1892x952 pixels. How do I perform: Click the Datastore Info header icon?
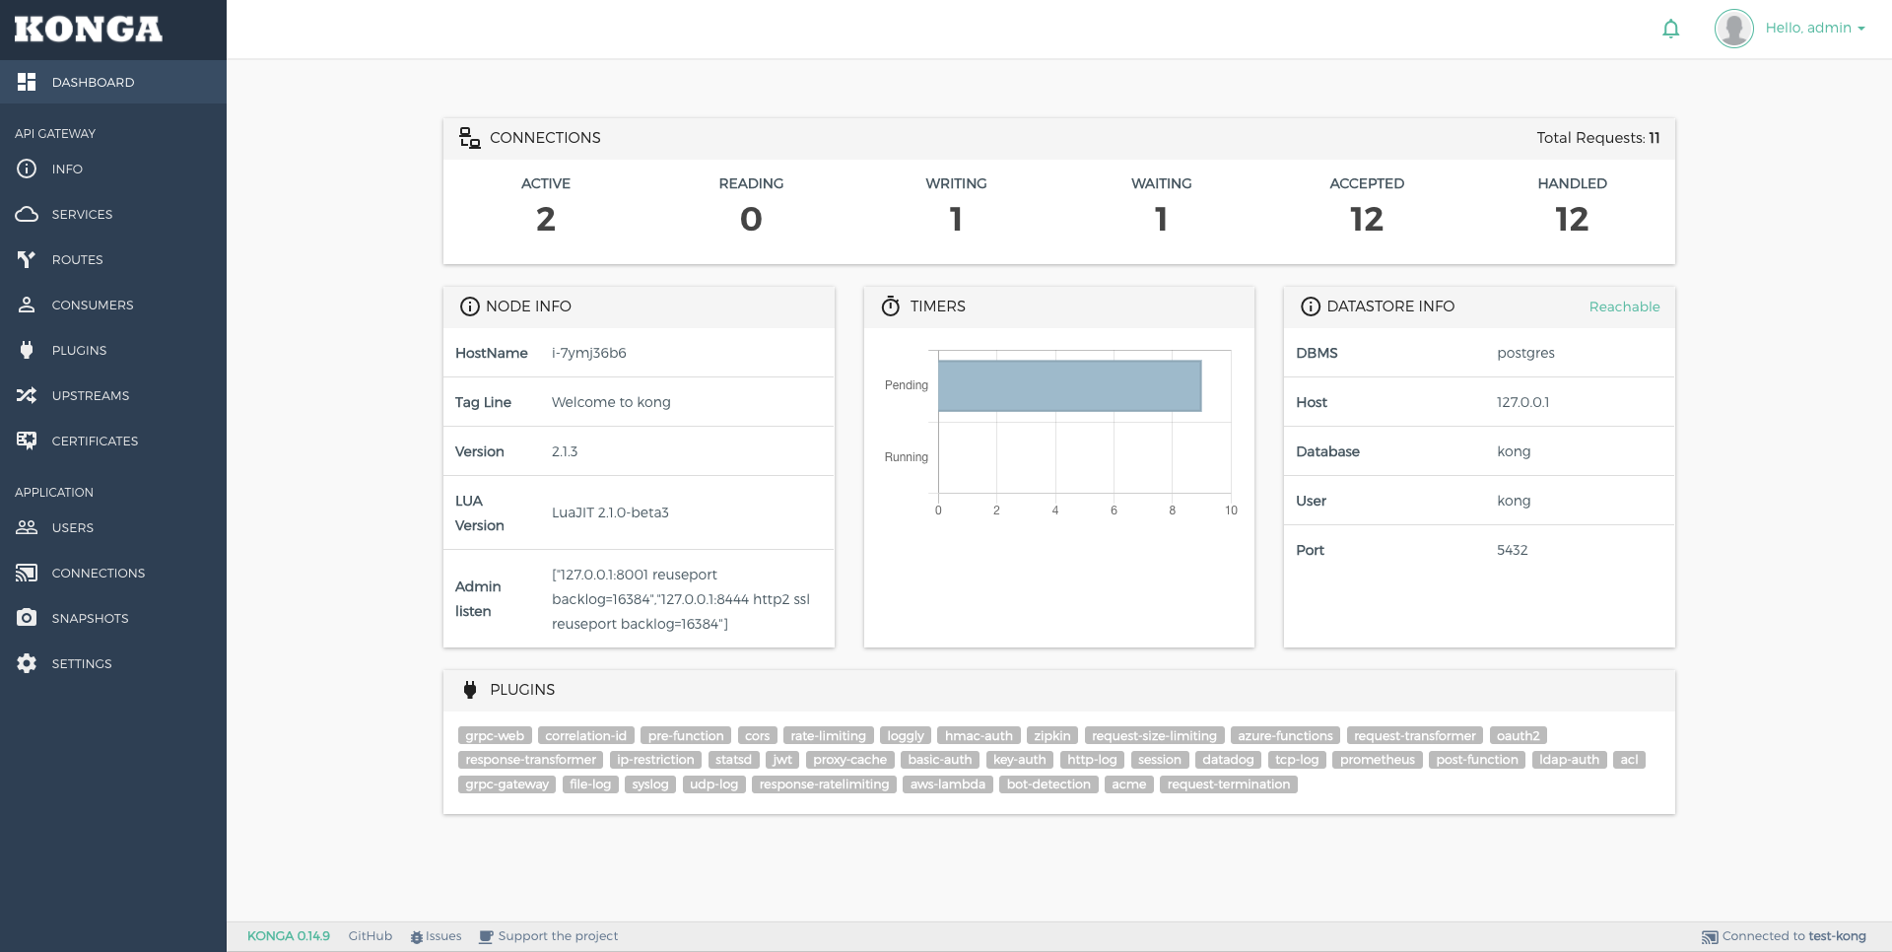point(1311,306)
